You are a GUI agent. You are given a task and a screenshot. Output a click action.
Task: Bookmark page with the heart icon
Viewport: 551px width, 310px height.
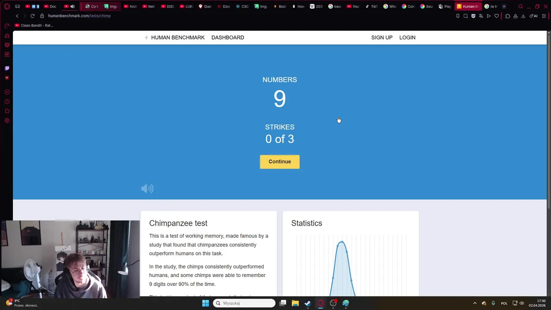496,16
